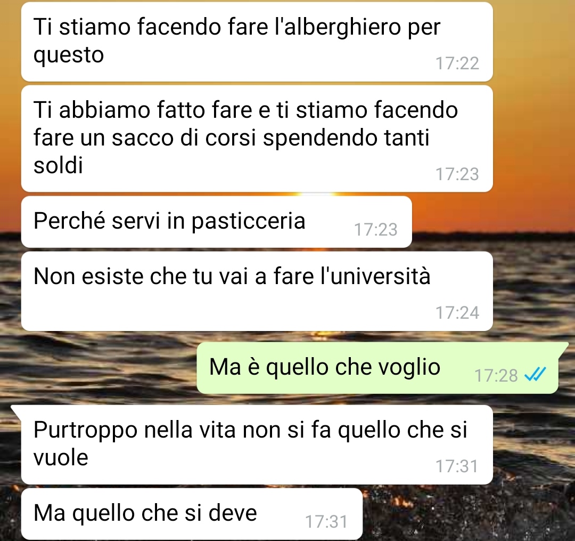Select message 'Ti stiamo facendo fare l'alberghiero'
This screenshot has height=541, width=575.
[x=257, y=42]
